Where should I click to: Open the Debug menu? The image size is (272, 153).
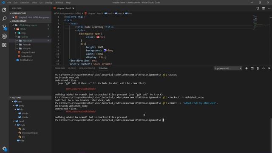[48, 3]
